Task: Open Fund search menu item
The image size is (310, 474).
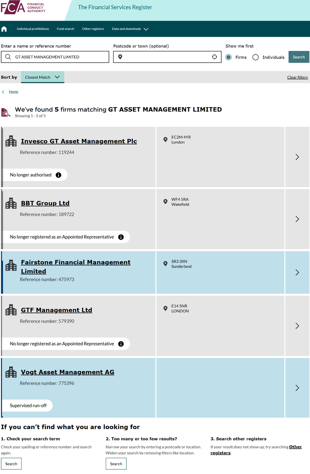Action: [x=65, y=29]
